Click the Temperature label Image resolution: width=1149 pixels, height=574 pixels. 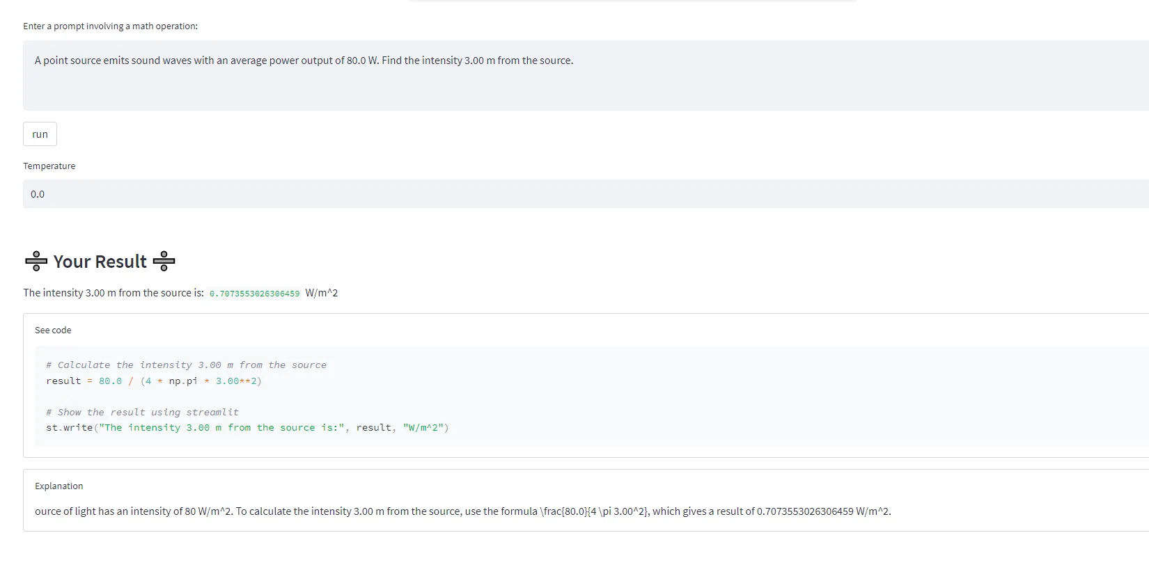(x=49, y=166)
